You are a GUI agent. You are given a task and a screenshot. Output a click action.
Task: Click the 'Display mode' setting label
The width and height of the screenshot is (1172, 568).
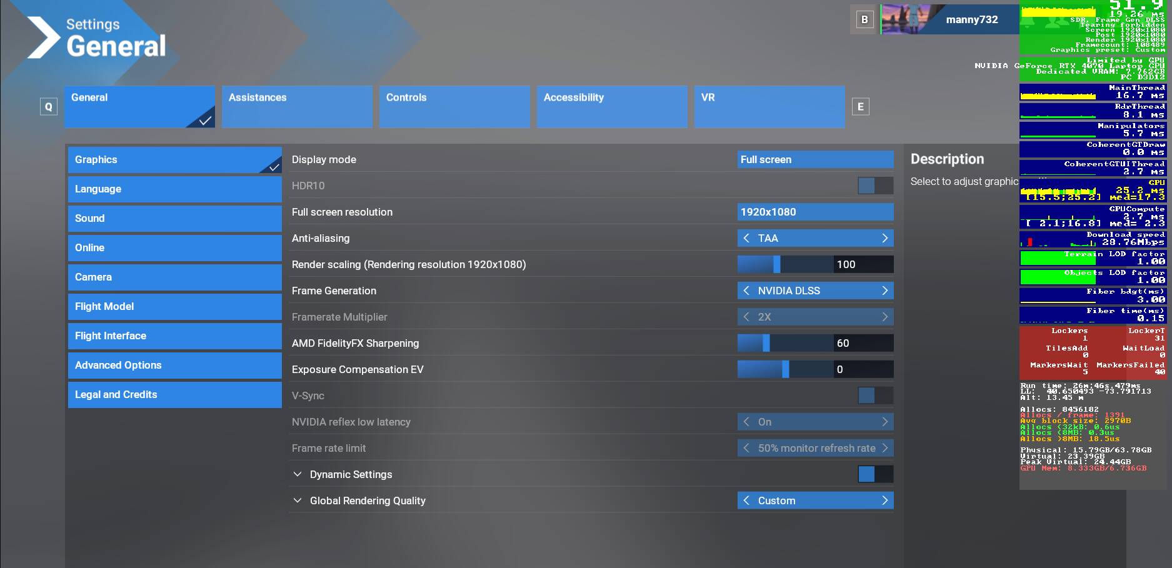[324, 159]
